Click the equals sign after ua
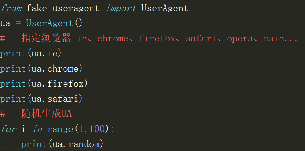Viewport: 305px width, 151px height. coord(18,24)
